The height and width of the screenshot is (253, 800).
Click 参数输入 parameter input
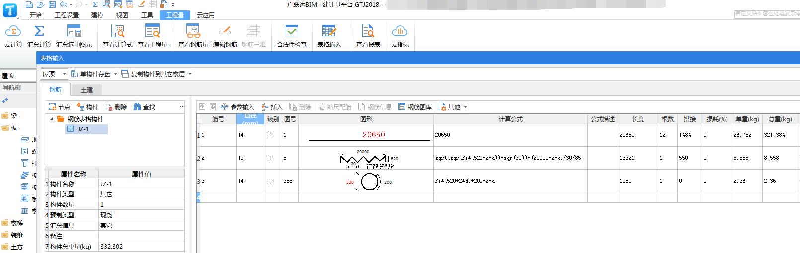coord(237,107)
